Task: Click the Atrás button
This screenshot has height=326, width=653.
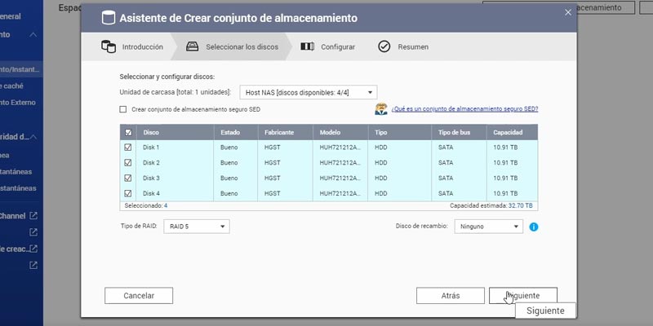Action: pyautogui.click(x=451, y=296)
